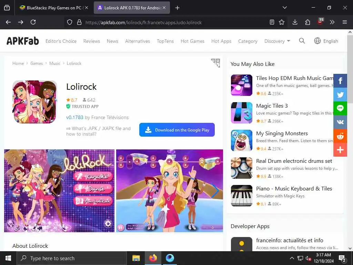This screenshot has width=353, height=265.
Task: Open the v0.1783 version link
Action: [x=75, y=117]
